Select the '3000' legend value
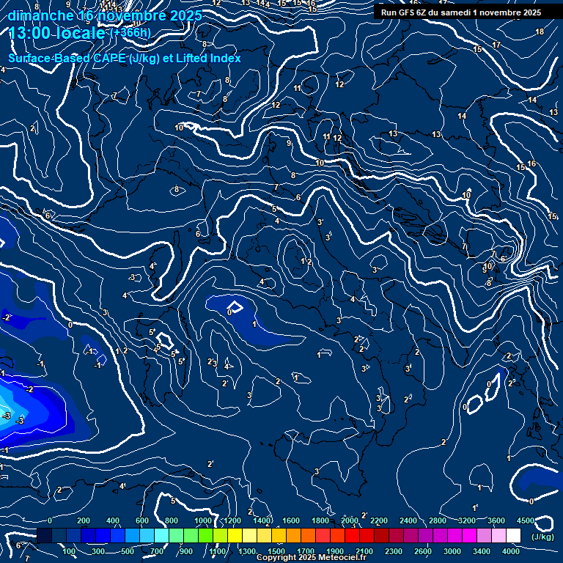 (452, 551)
